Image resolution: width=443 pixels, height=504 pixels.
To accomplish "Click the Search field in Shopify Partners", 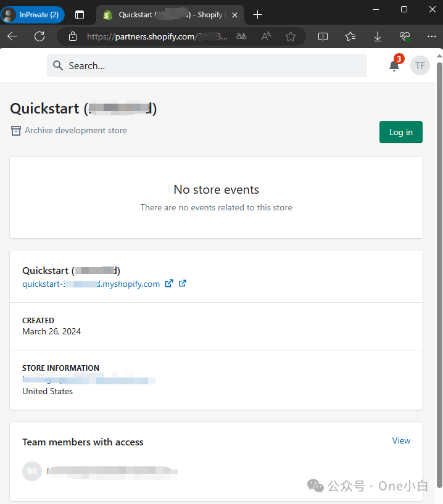I will coord(207,65).
